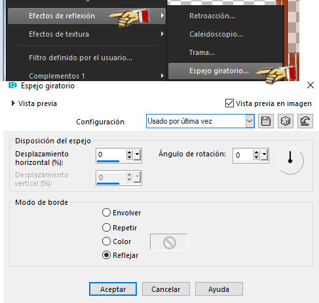Save the current preset with disk icon
The width and height of the screenshot is (319, 303).
[266, 121]
